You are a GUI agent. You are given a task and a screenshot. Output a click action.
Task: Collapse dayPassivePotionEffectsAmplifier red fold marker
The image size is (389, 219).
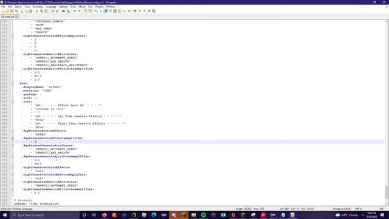point(13,138)
